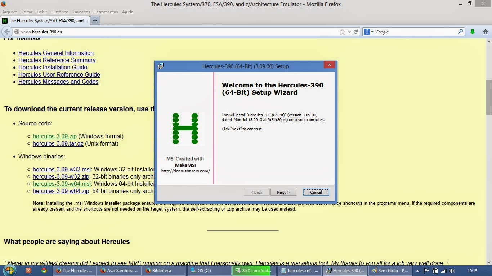Open the Ferramentas menu

click(106, 12)
